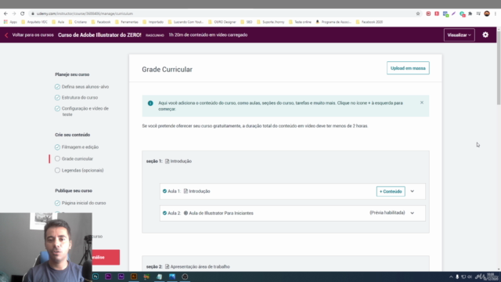The height and width of the screenshot is (282, 501).
Task: Open the Visualizar dropdown
Action: pos(460,34)
